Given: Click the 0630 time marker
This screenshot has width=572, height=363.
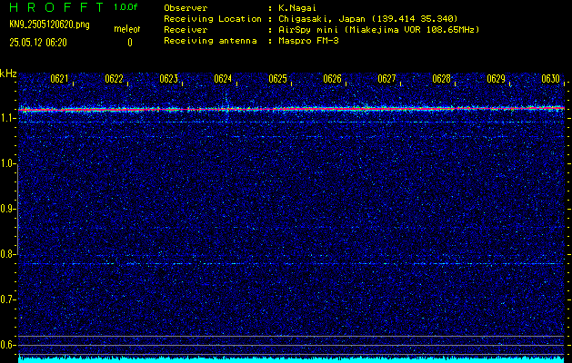Looking at the screenshot, I should click(550, 79).
